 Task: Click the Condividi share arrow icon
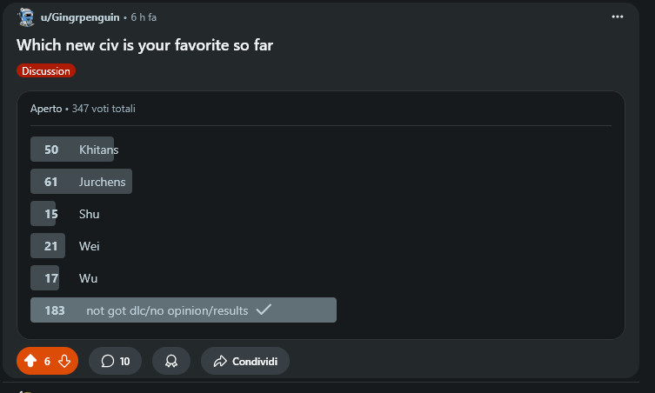click(x=219, y=361)
